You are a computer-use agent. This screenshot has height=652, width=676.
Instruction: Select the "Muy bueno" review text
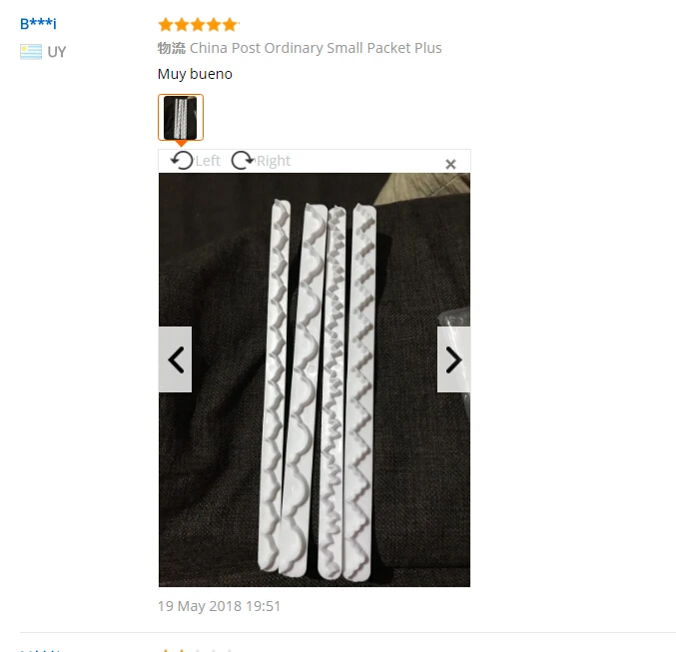(195, 74)
